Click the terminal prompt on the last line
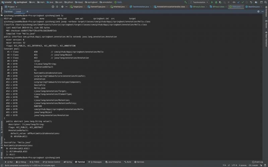Image resolution: width=268 pixels, height=167 pixels. pyautogui.click(x=32, y=158)
